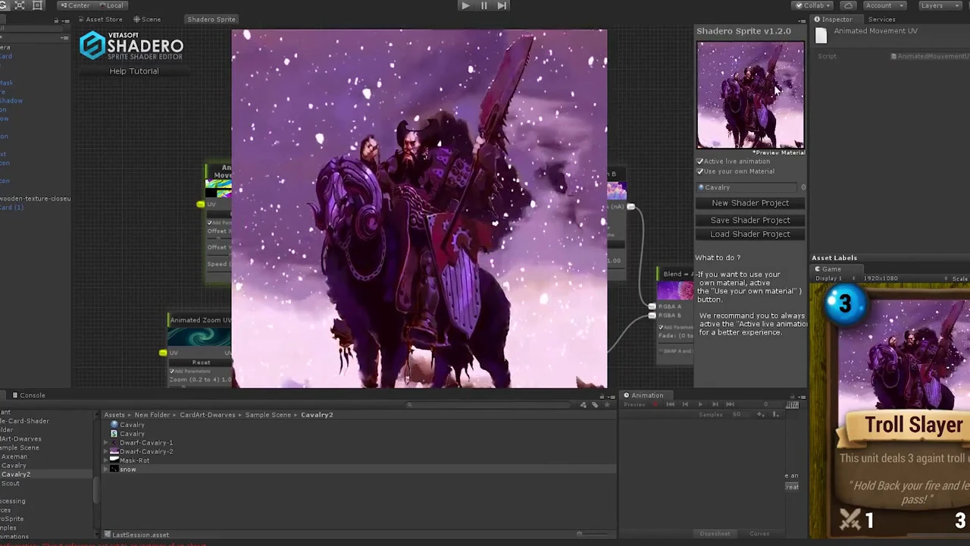Go to Sample Scene in breadcrumb
Screen dimensions: 970x546
coord(268,415)
